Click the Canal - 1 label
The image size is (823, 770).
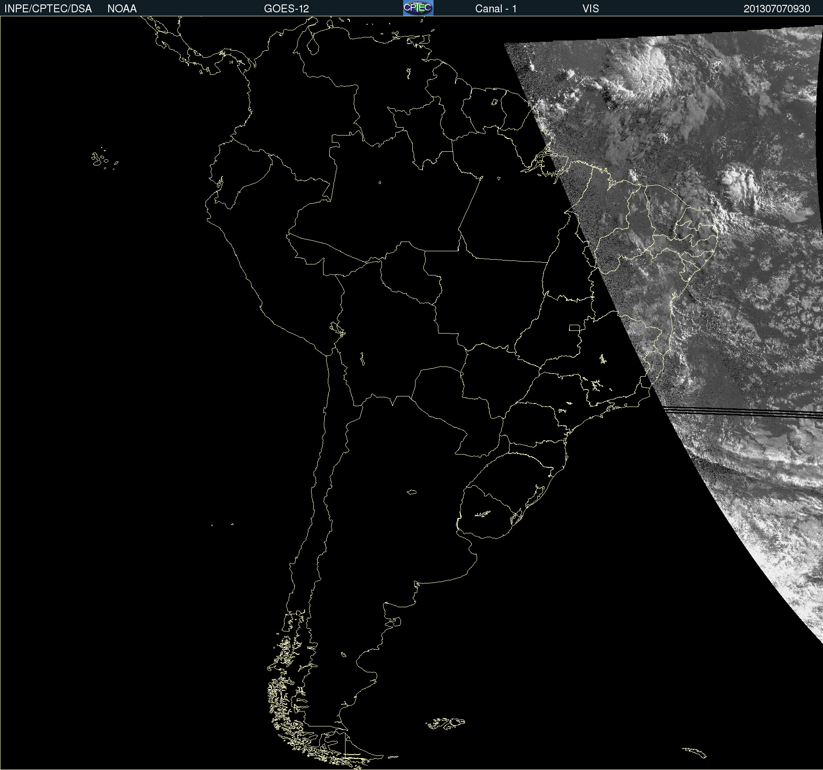tap(496, 9)
